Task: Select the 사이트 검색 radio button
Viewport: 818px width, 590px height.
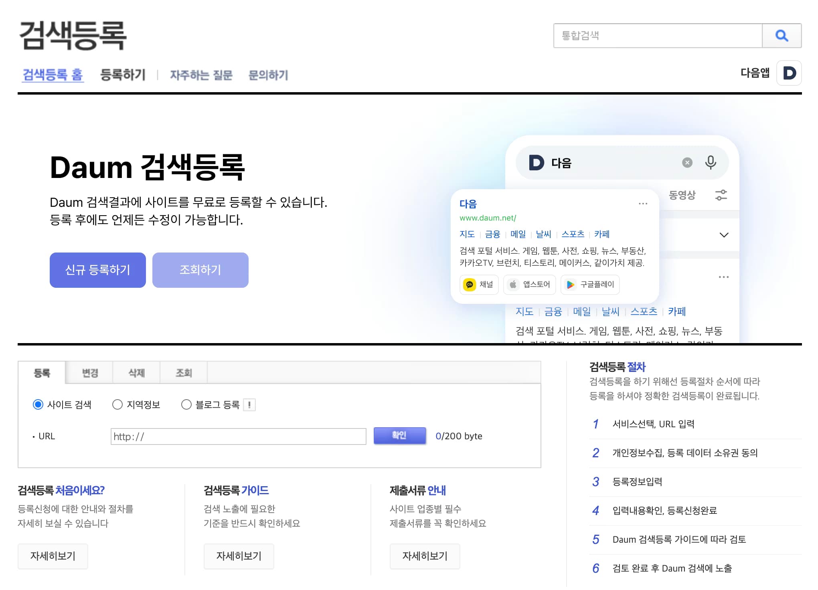Action: pos(38,405)
